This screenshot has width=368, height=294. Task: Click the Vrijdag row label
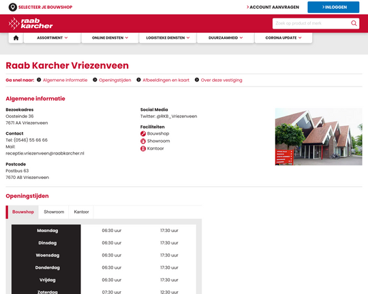48,280
